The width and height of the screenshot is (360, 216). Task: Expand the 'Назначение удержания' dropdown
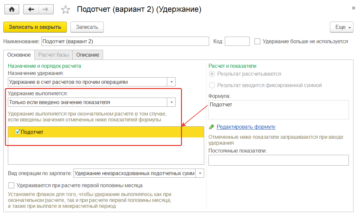[x=171, y=82]
